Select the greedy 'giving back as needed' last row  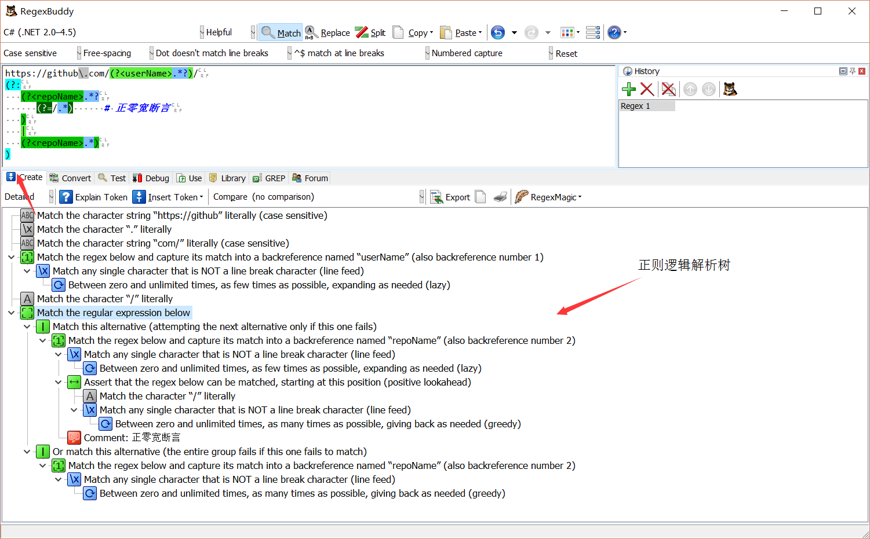tap(302, 493)
